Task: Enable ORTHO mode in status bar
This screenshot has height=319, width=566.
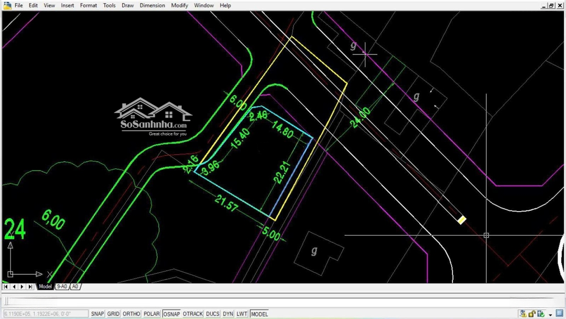Action: click(131, 314)
